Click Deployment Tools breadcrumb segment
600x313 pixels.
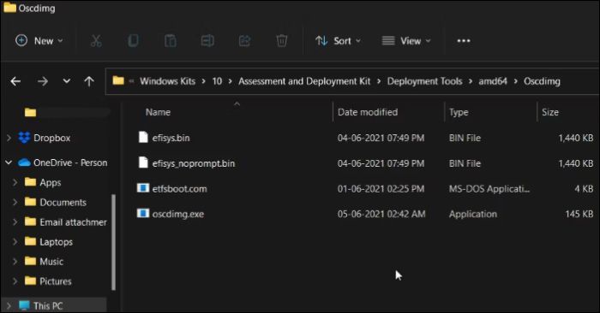[x=425, y=81]
